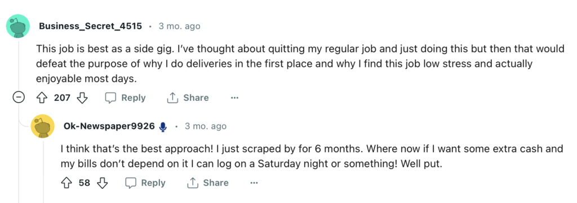
Task: Click the speech bubble icon on top comment
Action: [x=111, y=98]
